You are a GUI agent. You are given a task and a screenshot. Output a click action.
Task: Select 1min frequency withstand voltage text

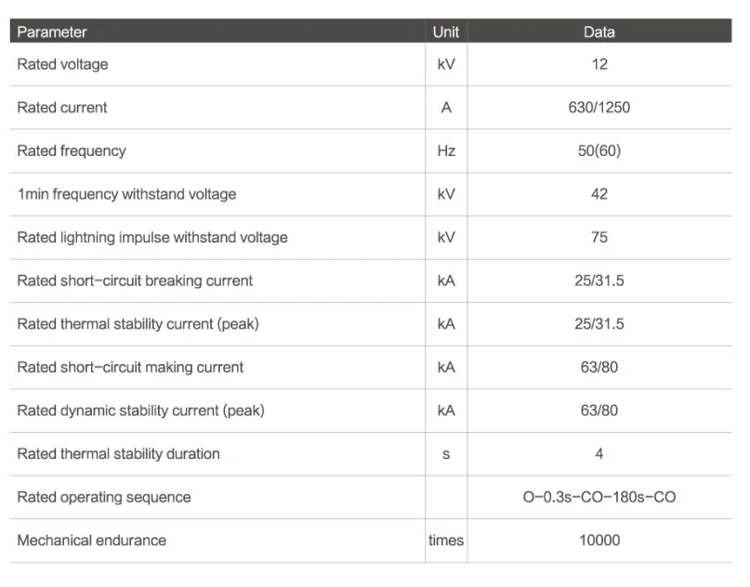pyautogui.click(x=126, y=194)
